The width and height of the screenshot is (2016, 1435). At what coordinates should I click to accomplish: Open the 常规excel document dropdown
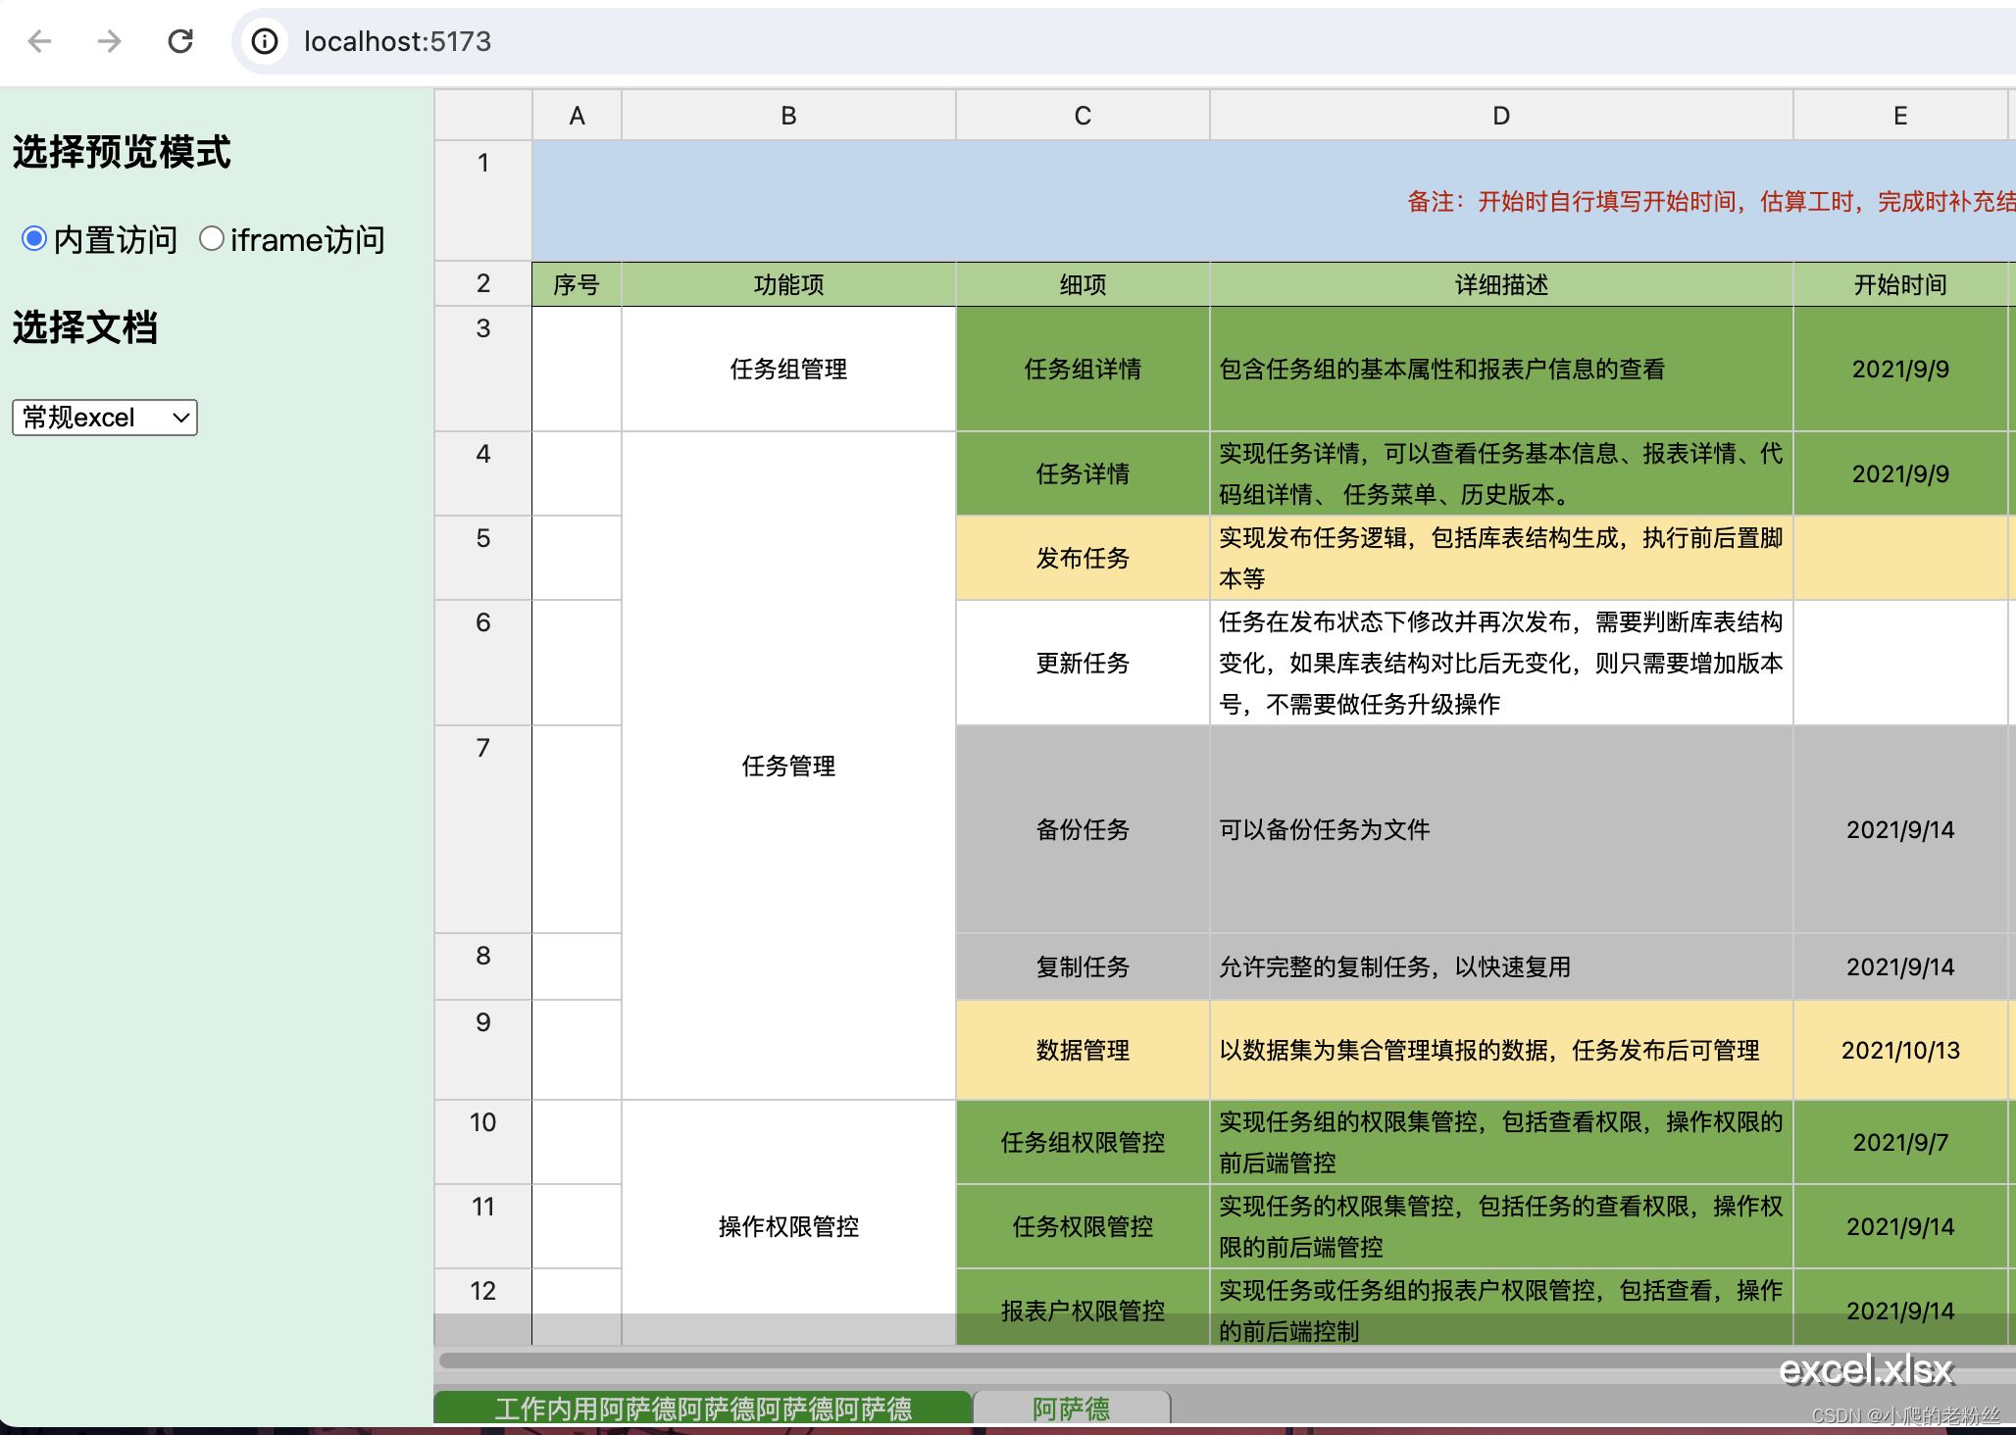(105, 418)
